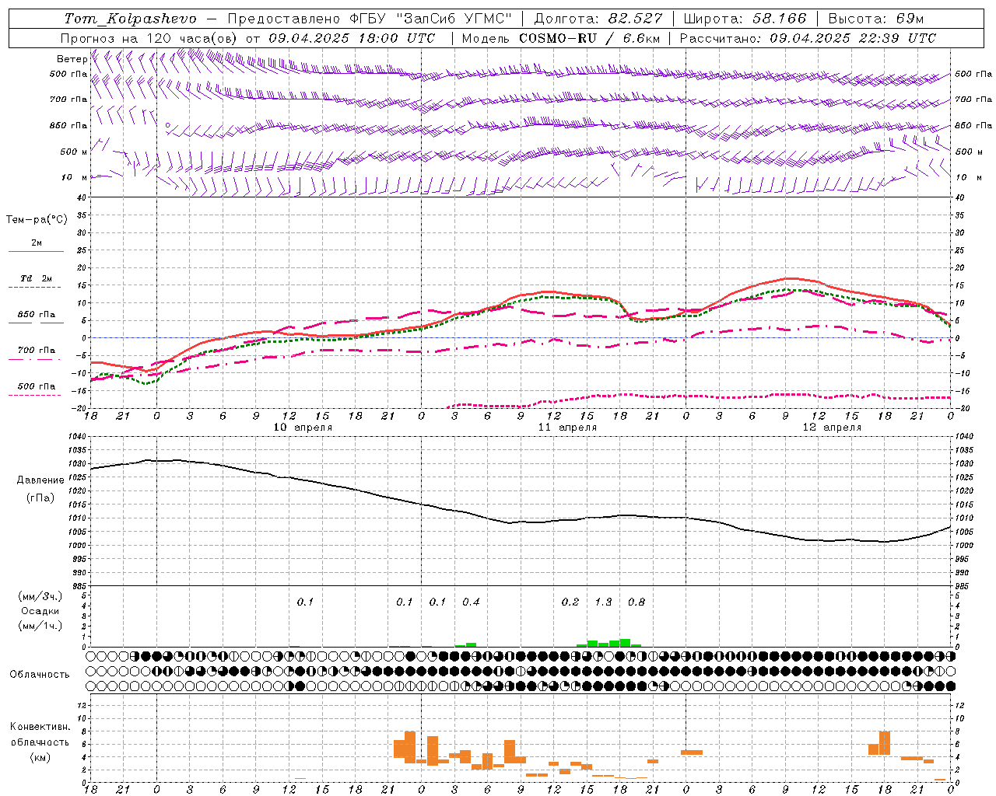The image size is (996, 796).
Task: Click the 11 апреля date label
Action: [x=568, y=428]
